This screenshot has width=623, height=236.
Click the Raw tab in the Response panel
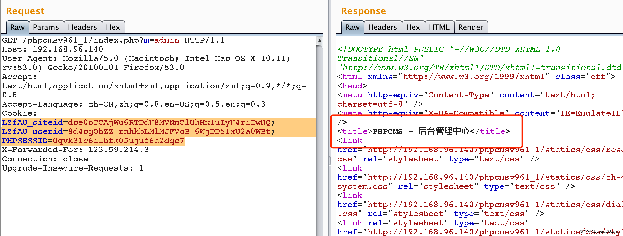click(352, 27)
